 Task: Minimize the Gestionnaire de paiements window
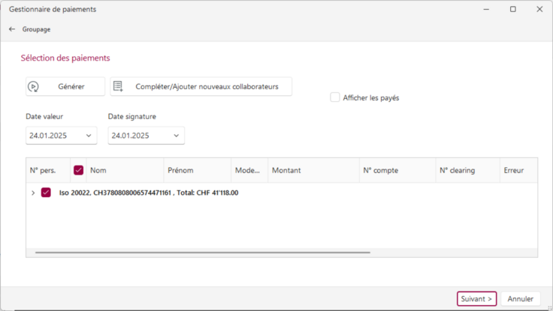point(486,9)
